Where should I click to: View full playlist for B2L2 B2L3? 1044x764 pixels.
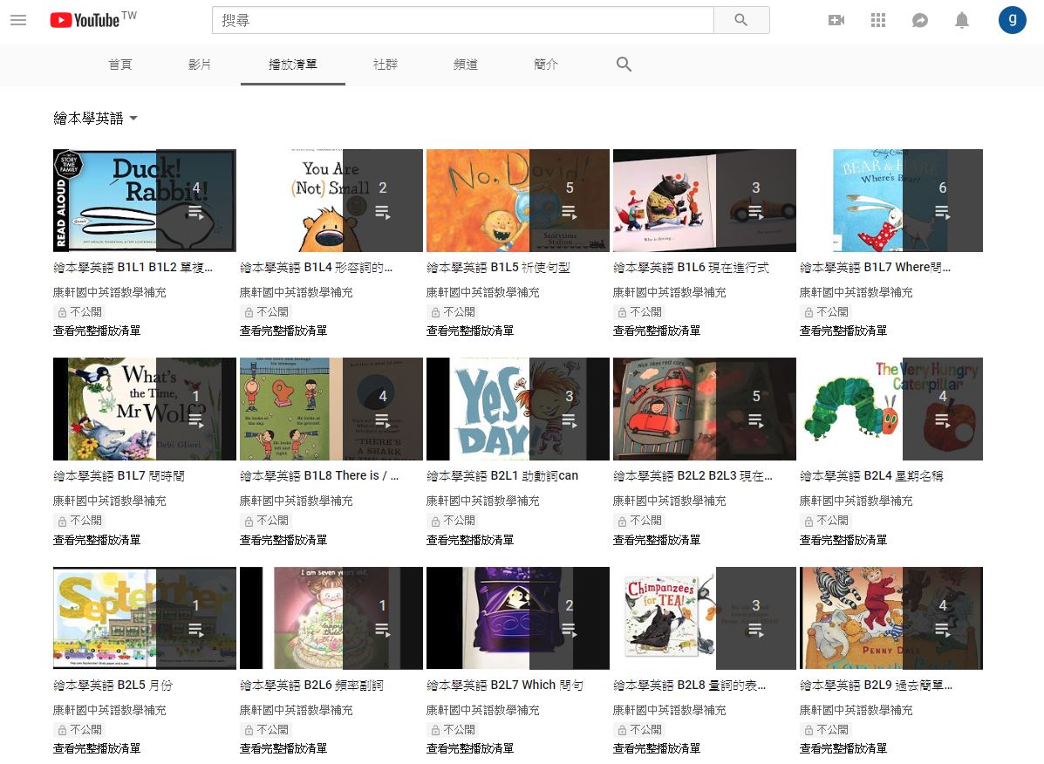coord(657,540)
